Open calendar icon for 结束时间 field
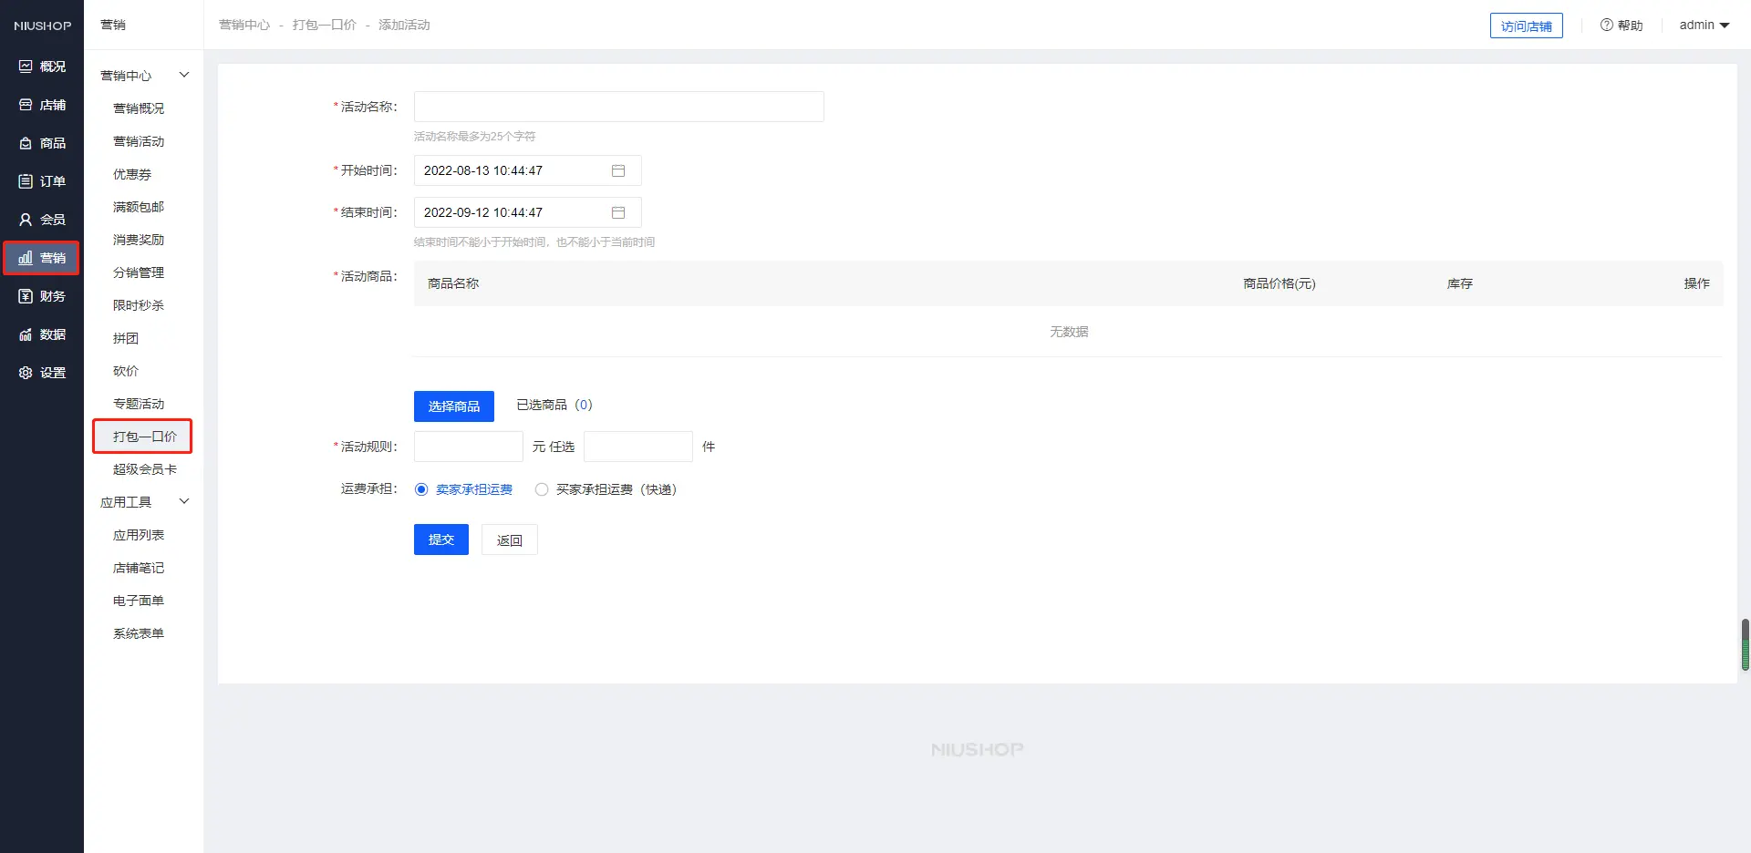1751x853 pixels. tap(618, 212)
